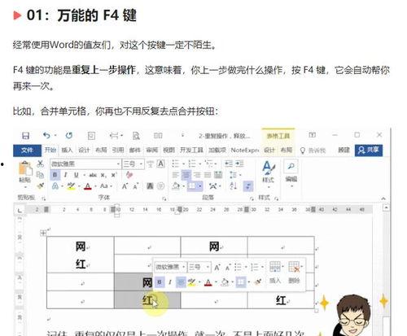The width and height of the screenshot is (407, 336).
Task: Open the Undo history dropdown arrow
Action: [55, 135]
